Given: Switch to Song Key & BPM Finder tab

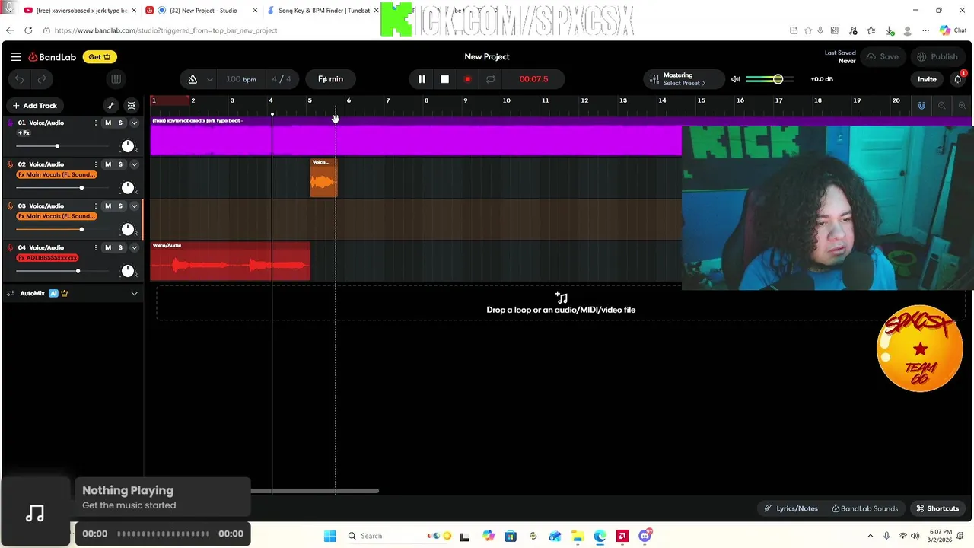Looking at the screenshot, I should [x=322, y=11].
